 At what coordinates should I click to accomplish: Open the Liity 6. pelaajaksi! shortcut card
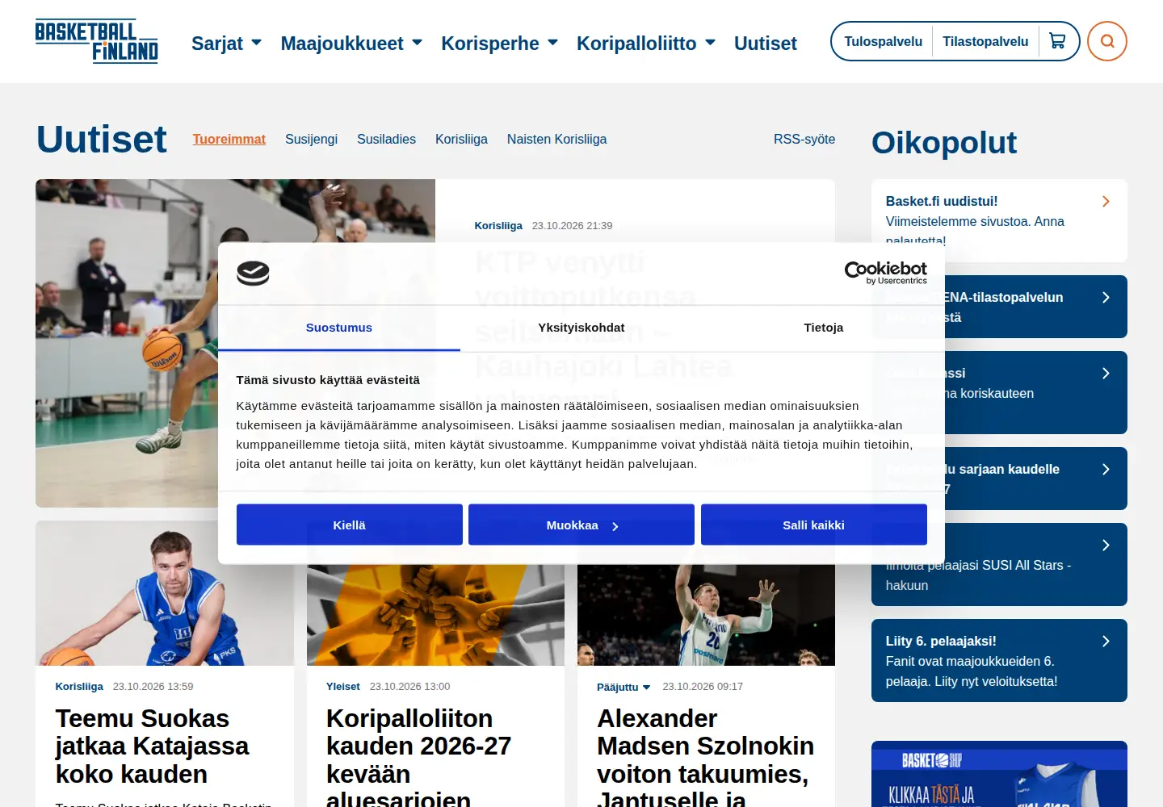pos(999,661)
